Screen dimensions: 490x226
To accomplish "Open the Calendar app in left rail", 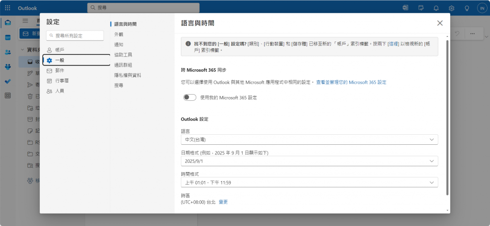I will coord(8,37).
